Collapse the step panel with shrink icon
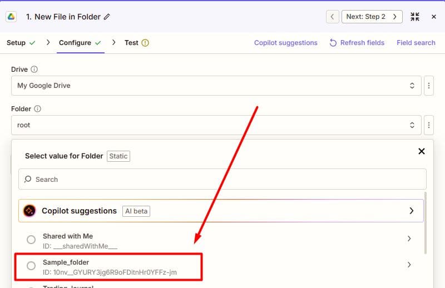 click(415, 17)
